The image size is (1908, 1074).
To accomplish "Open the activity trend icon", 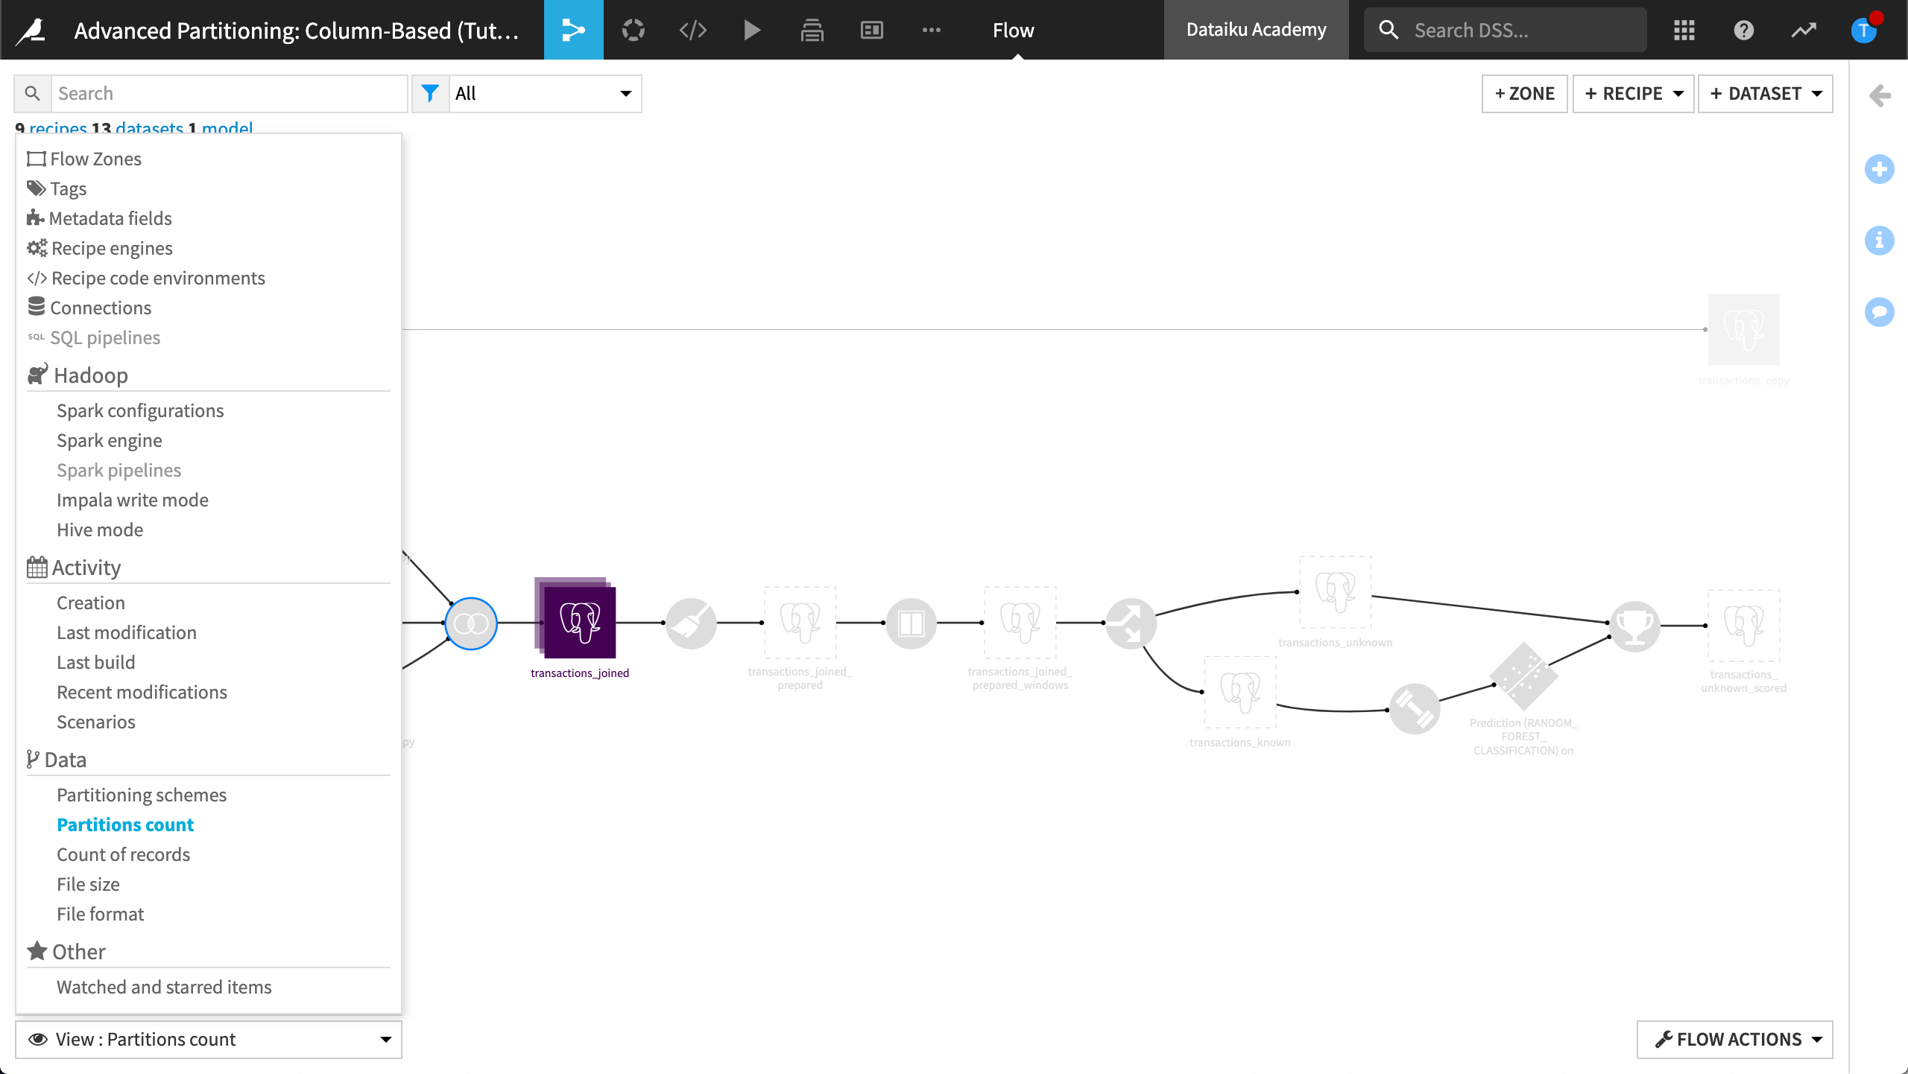I will tap(1803, 30).
